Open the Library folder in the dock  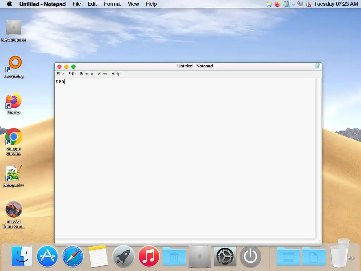174,256
